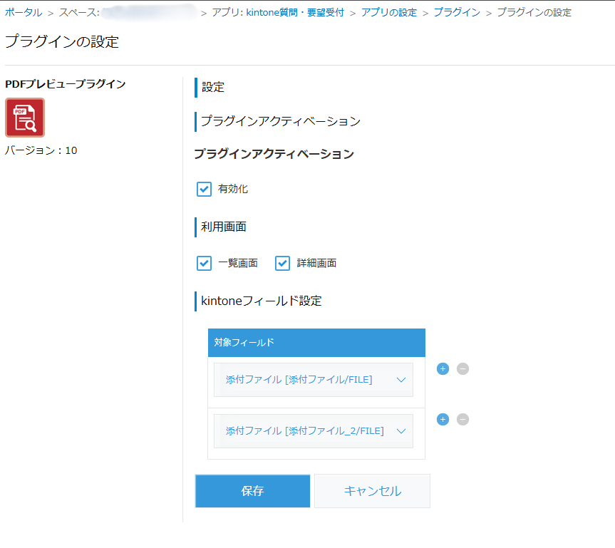615x548 pixels.
Task: Toggle the 一覧画面 checkbox
Action: coord(205,263)
